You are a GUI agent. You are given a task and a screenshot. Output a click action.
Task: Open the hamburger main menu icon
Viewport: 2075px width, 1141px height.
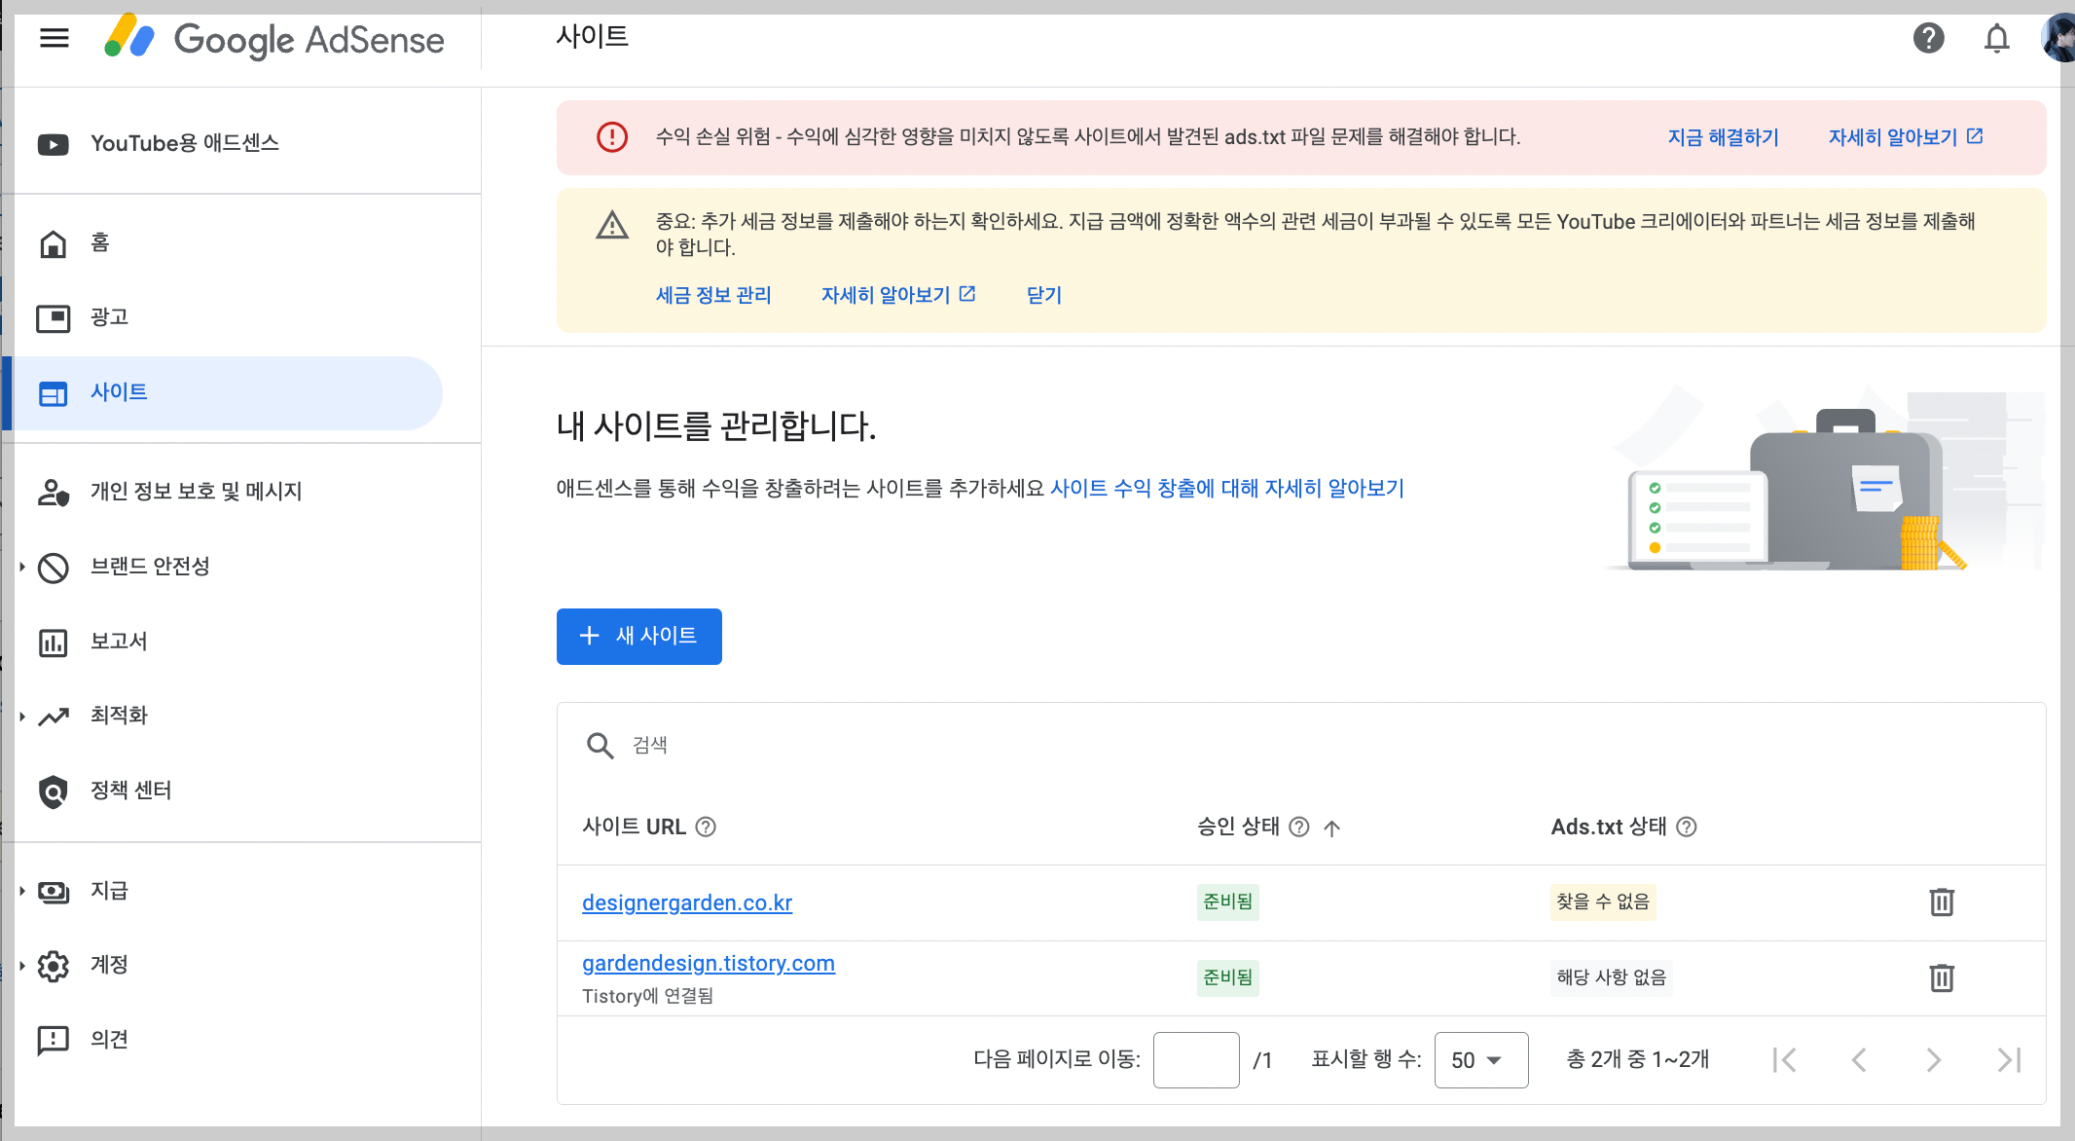point(55,38)
